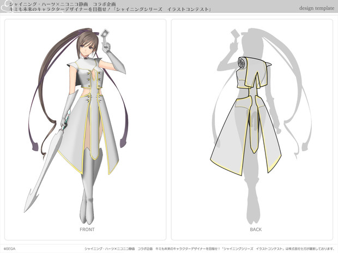Click the footer copyright notice sentence
The image size is (338, 253).
tap(209, 249)
